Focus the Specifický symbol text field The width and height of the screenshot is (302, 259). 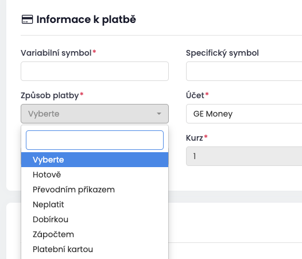pos(244,71)
